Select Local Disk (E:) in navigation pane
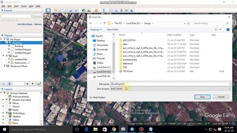 104,76
